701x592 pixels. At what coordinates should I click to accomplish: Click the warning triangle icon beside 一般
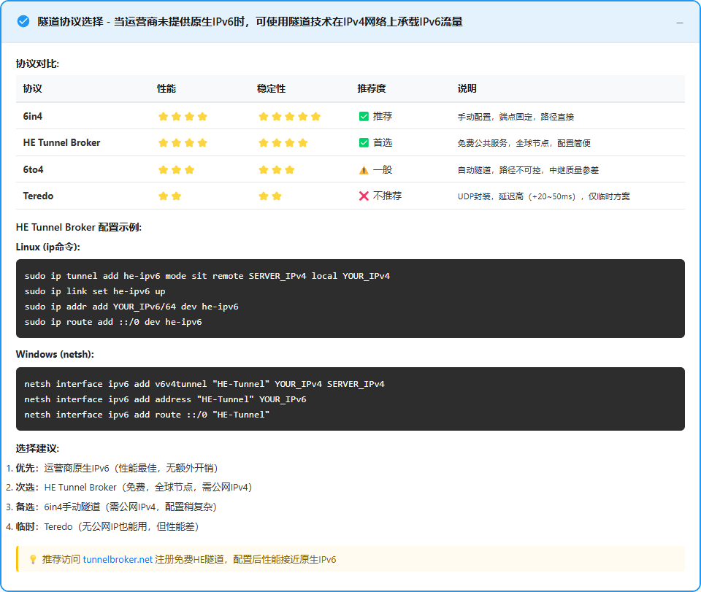click(364, 170)
